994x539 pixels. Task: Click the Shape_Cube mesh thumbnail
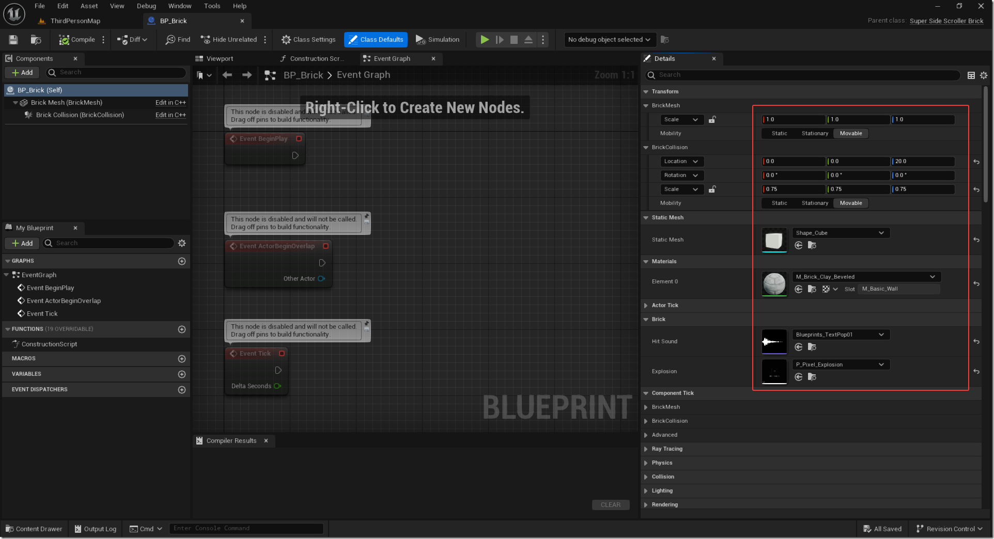[774, 240]
